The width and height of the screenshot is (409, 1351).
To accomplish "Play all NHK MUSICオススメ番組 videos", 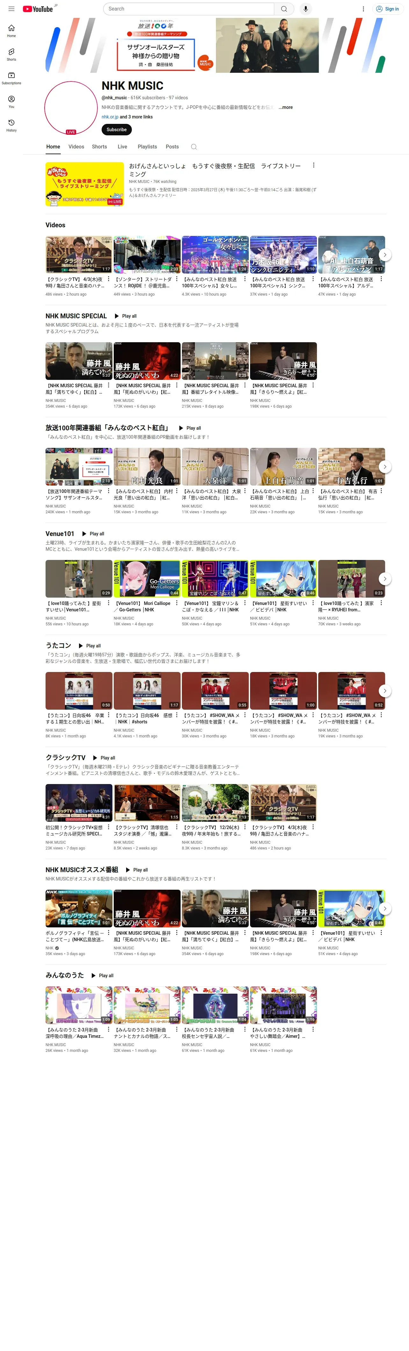I will coord(137,870).
